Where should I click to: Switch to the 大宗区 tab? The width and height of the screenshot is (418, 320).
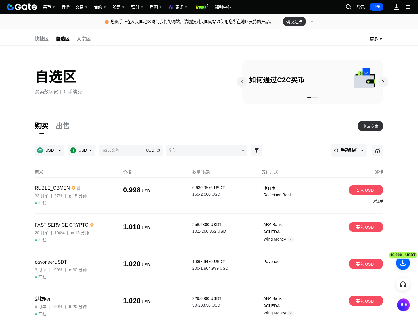(84, 39)
